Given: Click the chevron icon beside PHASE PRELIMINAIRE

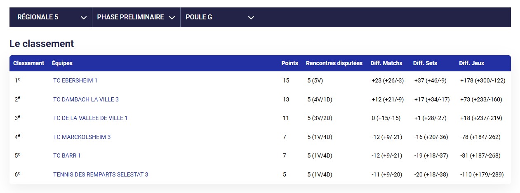Looking at the screenshot, I should 172,17.
